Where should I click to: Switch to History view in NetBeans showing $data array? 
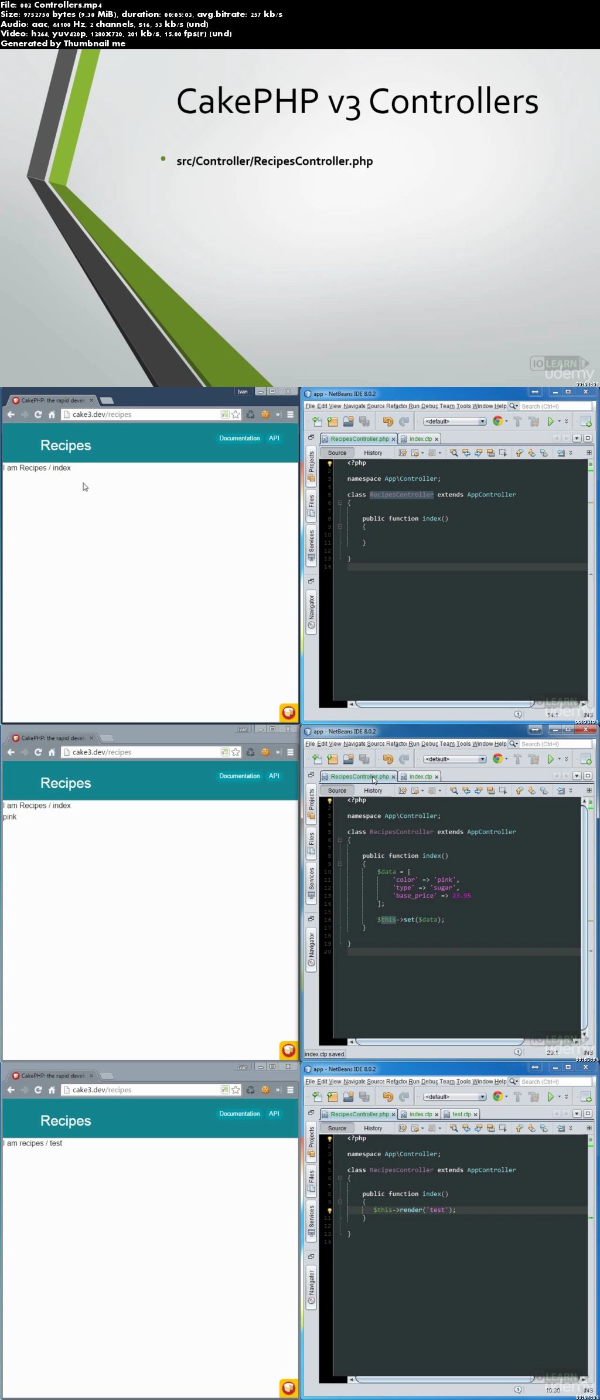coord(373,790)
